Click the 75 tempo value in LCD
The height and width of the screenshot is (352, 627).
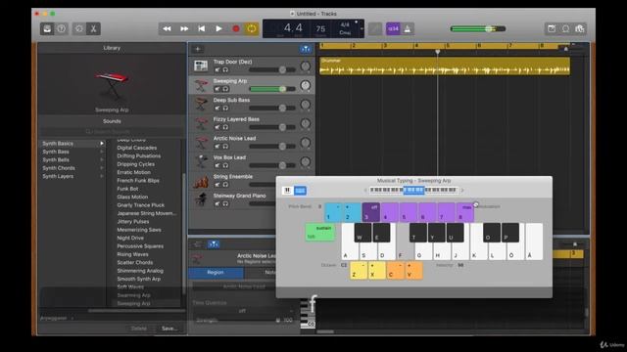point(320,28)
